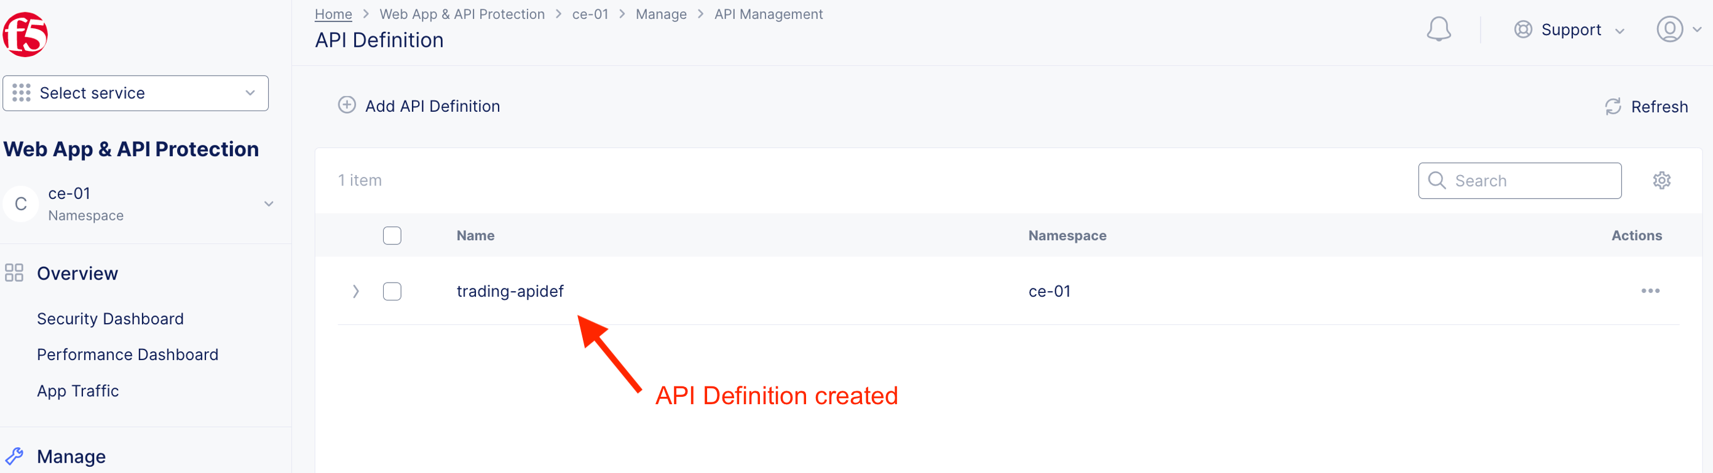Open the trading-apidef definition name
The width and height of the screenshot is (1713, 473).
tap(509, 292)
